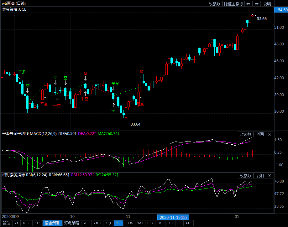This screenshot has height=227, width=288.
Task: Click the 54.50 current price label
Action: (x=281, y=10)
